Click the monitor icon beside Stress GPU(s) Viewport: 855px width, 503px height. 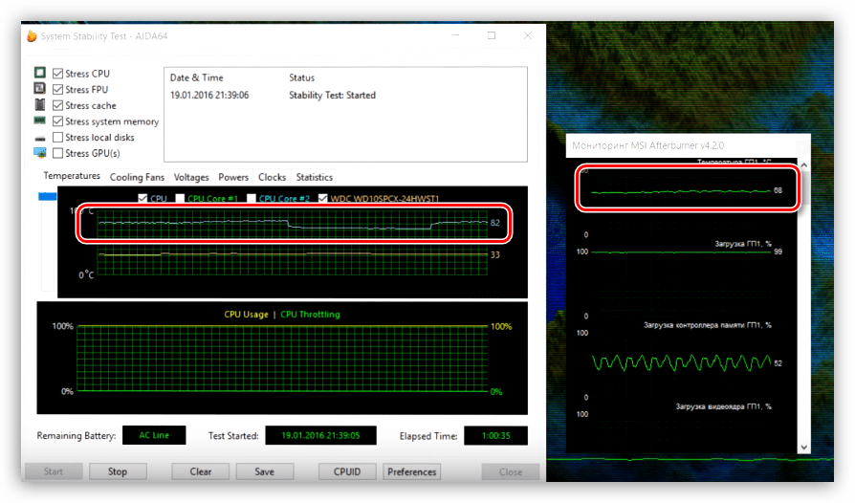40,153
